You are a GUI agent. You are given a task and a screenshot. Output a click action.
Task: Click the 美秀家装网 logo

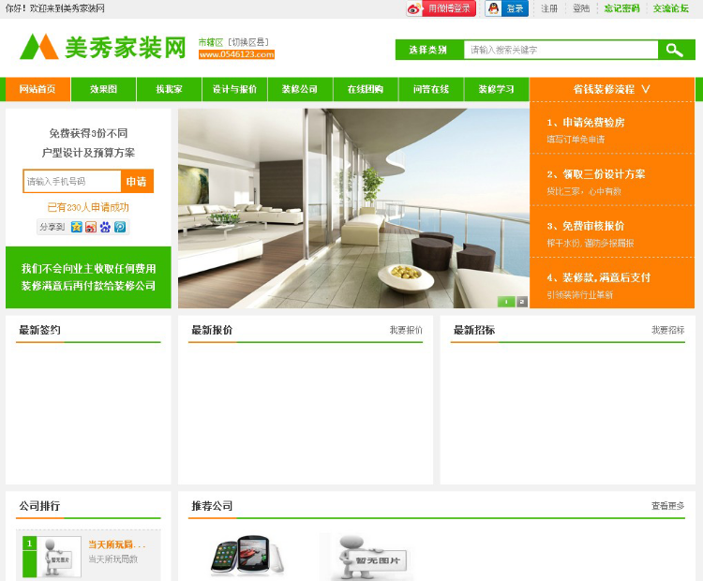pos(103,47)
